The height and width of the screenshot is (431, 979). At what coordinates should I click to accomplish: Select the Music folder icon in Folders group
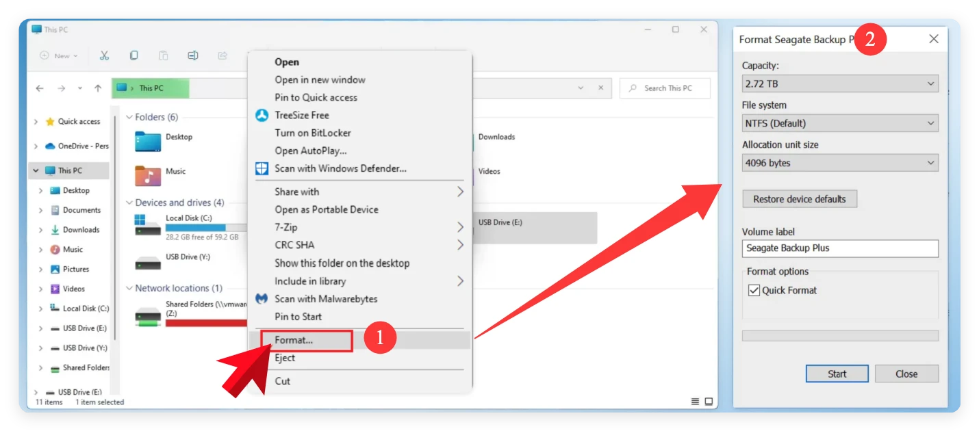click(x=148, y=176)
